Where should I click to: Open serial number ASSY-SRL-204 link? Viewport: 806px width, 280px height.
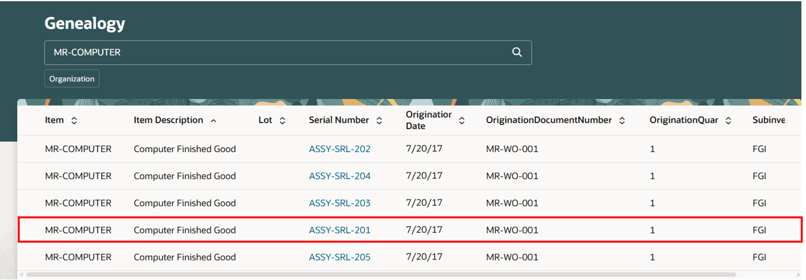click(339, 176)
